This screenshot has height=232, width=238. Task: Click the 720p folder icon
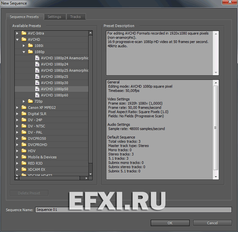31,101
